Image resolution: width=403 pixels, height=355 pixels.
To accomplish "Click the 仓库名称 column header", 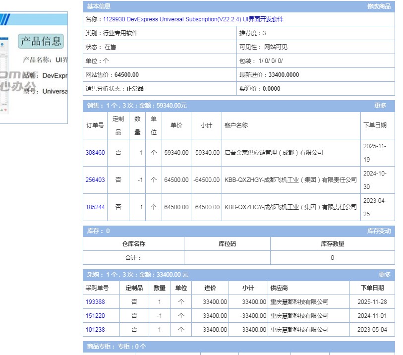I will pos(133,244).
